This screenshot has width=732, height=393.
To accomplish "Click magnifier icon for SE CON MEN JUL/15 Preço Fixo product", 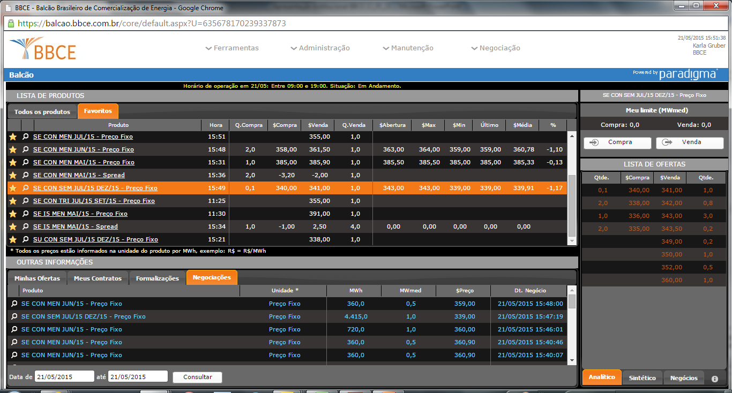I will pyautogui.click(x=25, y=137).
